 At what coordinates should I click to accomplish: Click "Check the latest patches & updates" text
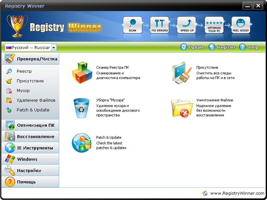[x=111, y=145]
